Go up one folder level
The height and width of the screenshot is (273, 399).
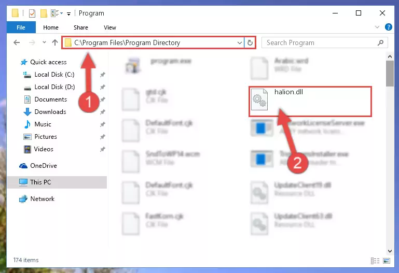point(55,42)
